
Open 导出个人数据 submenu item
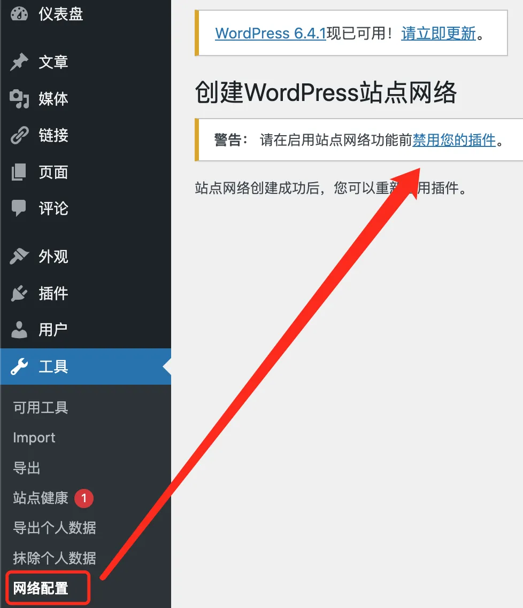[x=55, y=528]
